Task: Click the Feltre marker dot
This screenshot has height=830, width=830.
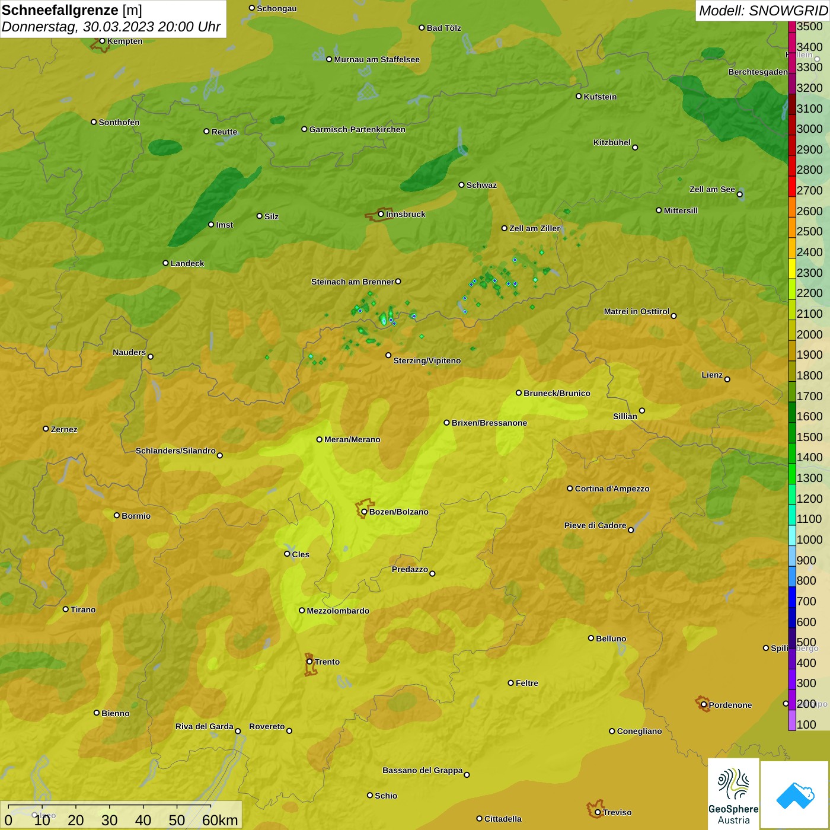Action: coord(510,683)
